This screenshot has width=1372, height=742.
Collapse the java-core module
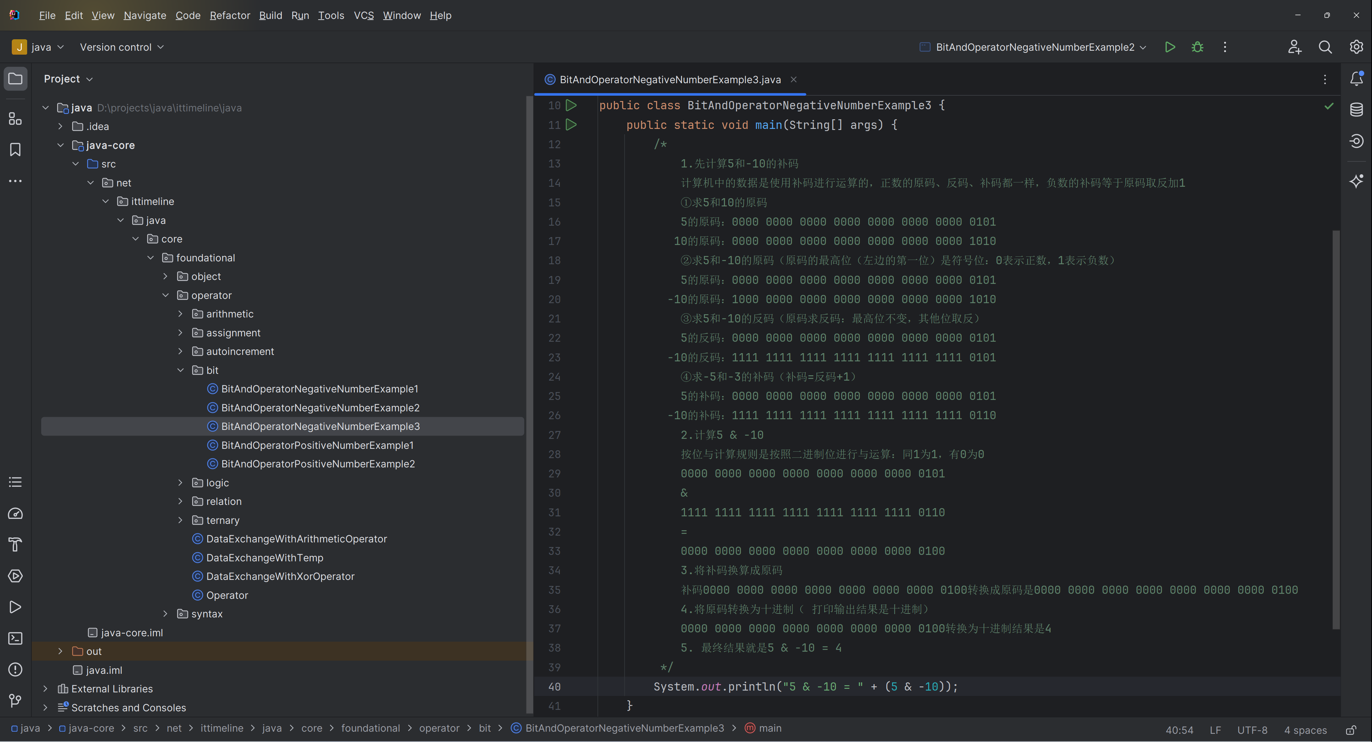pos(60,145)
